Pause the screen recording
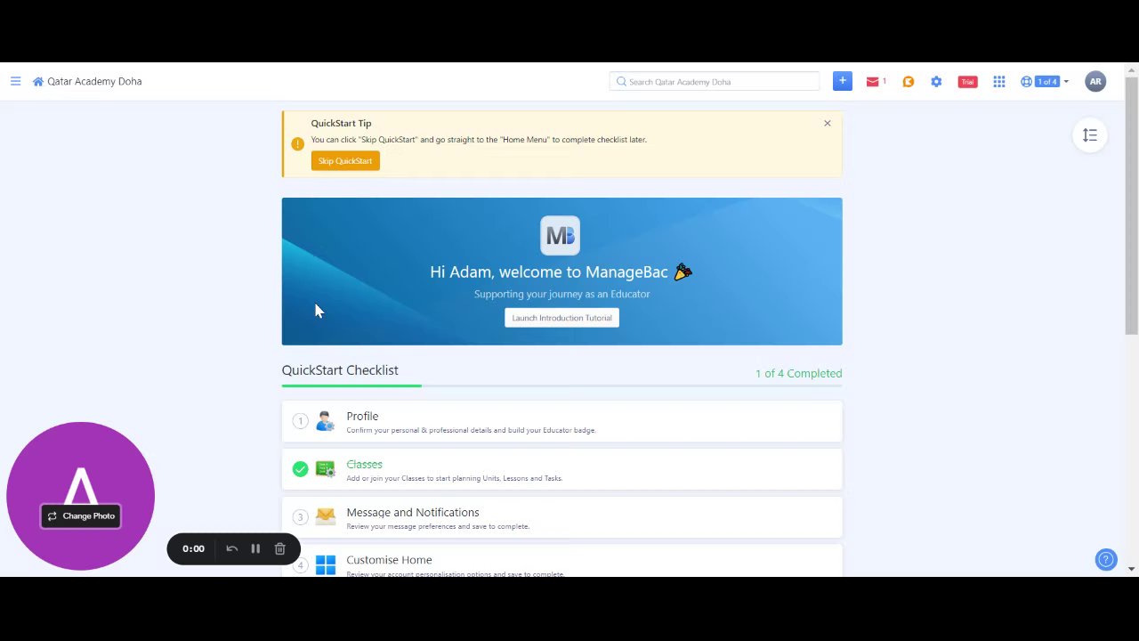This screenshot has width=1139, height=641. [x=255, y=548]
